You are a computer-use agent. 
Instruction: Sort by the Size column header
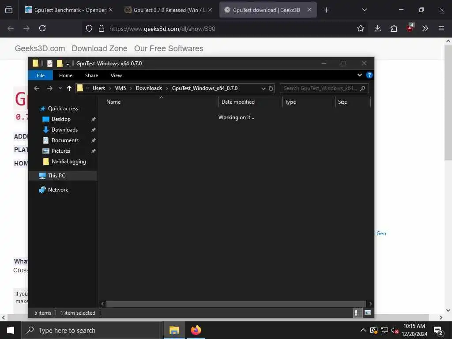[x=343, y=102]
